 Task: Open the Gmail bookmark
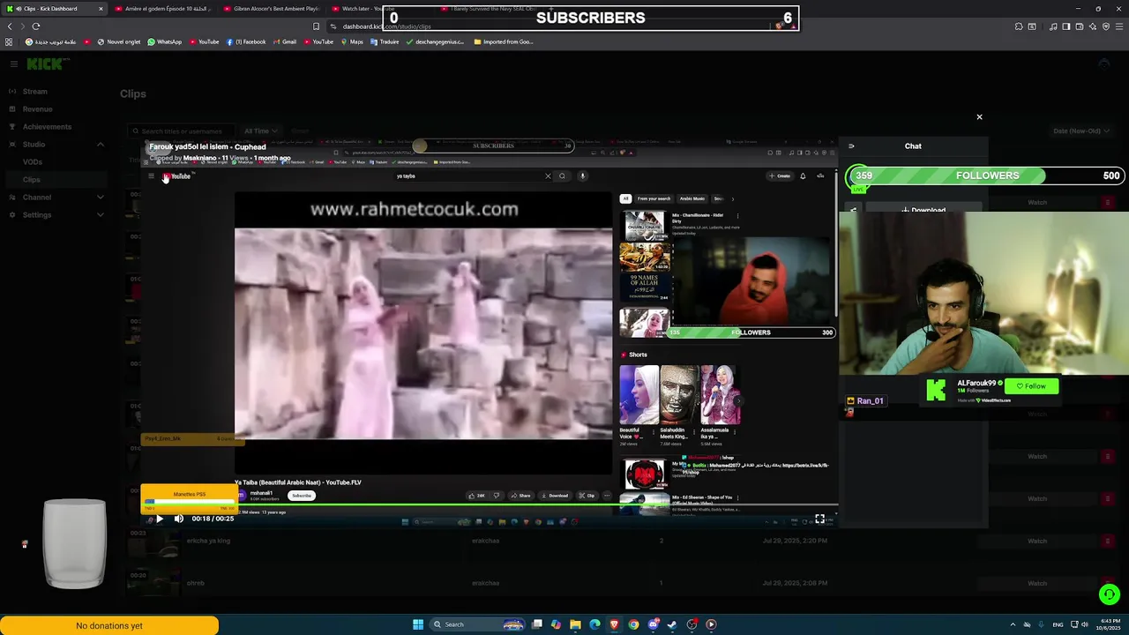pos(284,41)
